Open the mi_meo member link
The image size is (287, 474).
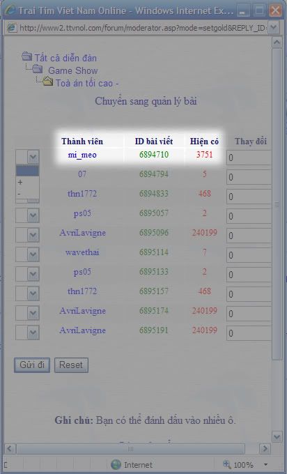82,155
